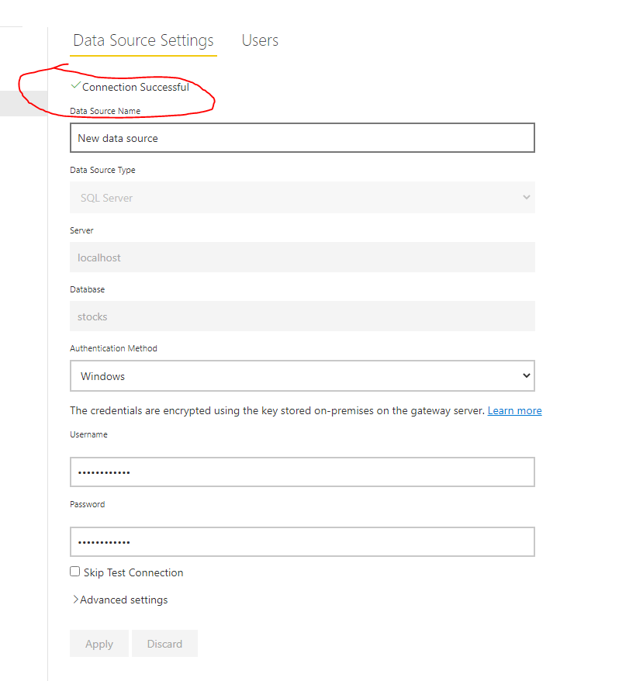The image size is (643, 681).
Task: Click the Data Source Type label
Action: (102, 170)
